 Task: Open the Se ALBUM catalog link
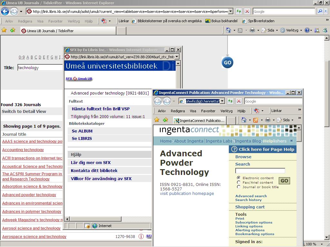[x=82, y=131]
